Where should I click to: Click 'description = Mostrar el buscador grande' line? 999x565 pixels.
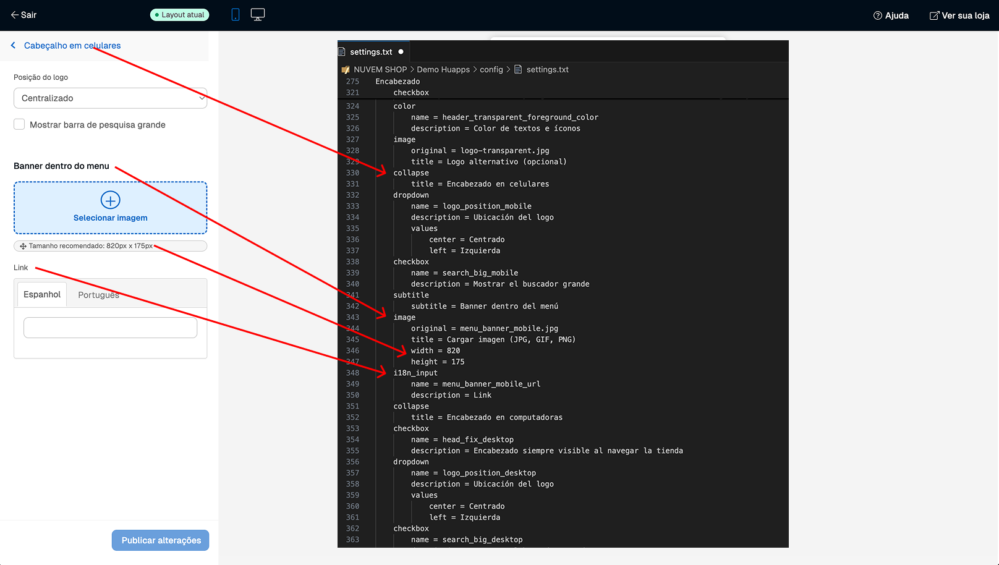click(500, 284)
